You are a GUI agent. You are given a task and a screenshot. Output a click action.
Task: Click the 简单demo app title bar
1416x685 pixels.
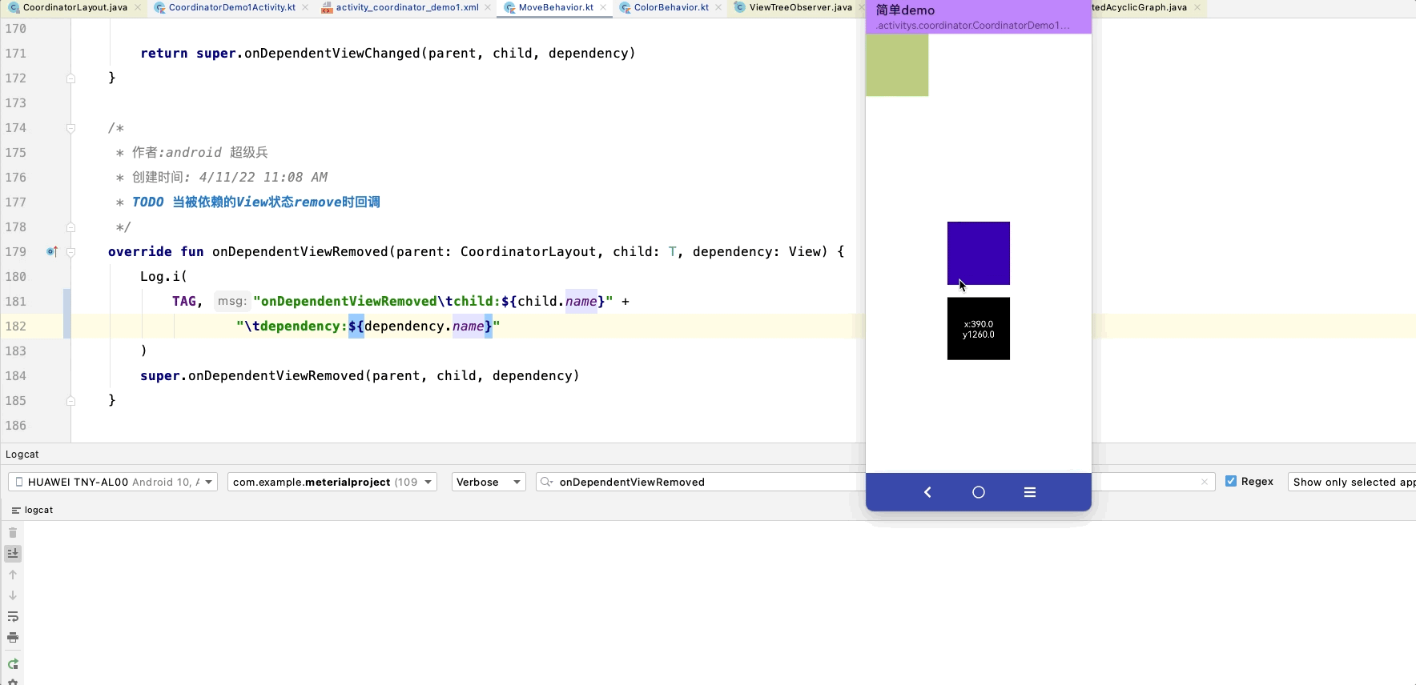(979, 17)
